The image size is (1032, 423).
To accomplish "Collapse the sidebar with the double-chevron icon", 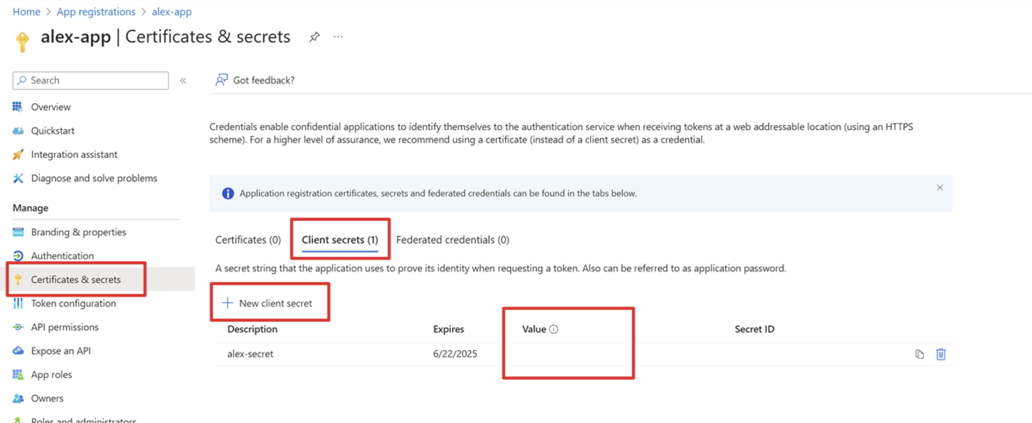I will (x=183, y=81).
